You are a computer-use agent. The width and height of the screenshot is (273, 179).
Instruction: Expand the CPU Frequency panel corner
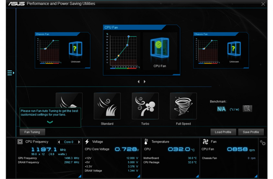click(80, 176)
